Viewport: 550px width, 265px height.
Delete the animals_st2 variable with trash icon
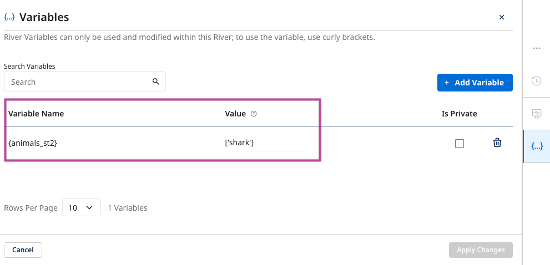coord(497,143)
